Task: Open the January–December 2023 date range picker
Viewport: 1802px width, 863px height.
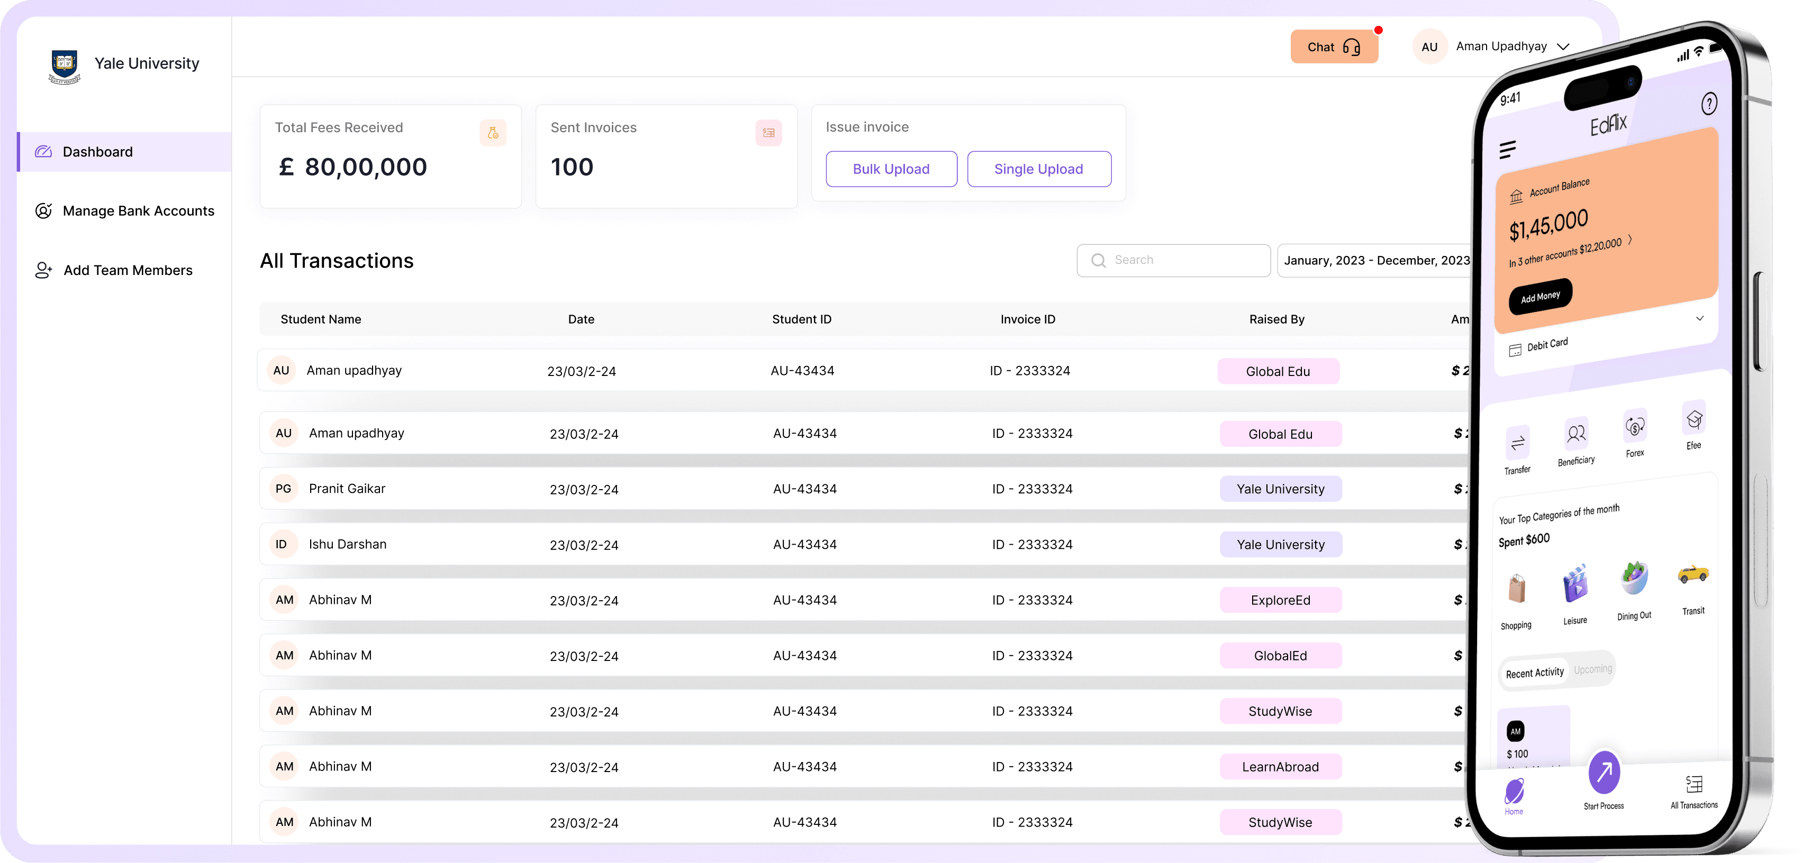Action: coord(1375,261)
